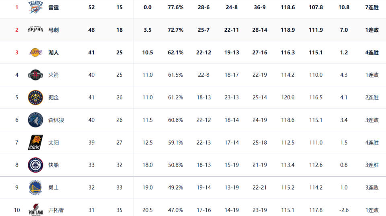Click the Nuggets team logo
This screenshot has height=216, width=386.
(35, 97)
